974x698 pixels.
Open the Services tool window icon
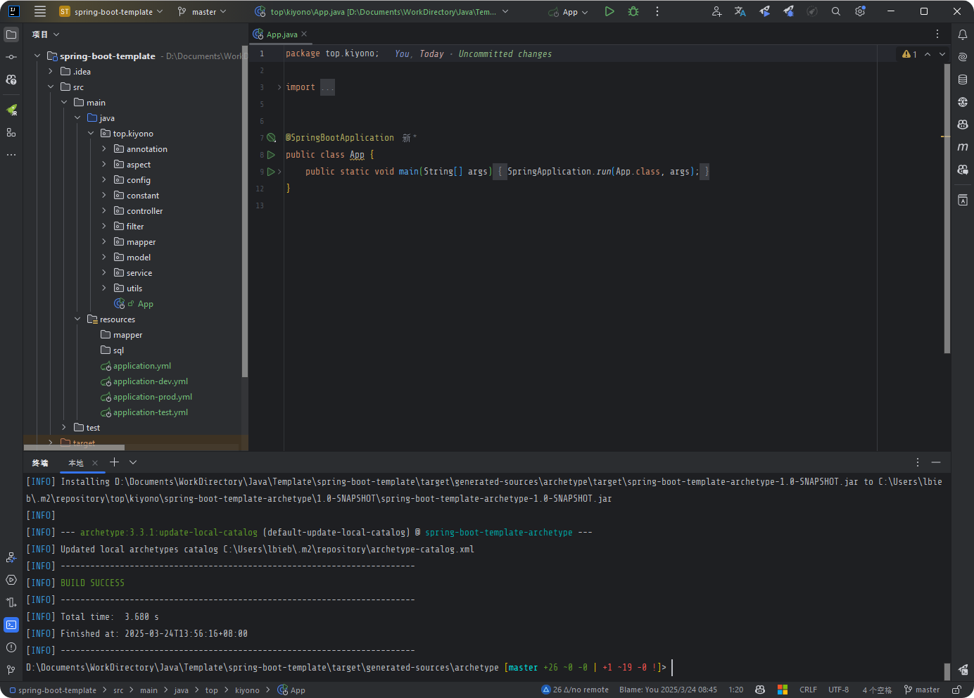coord(11,580)
